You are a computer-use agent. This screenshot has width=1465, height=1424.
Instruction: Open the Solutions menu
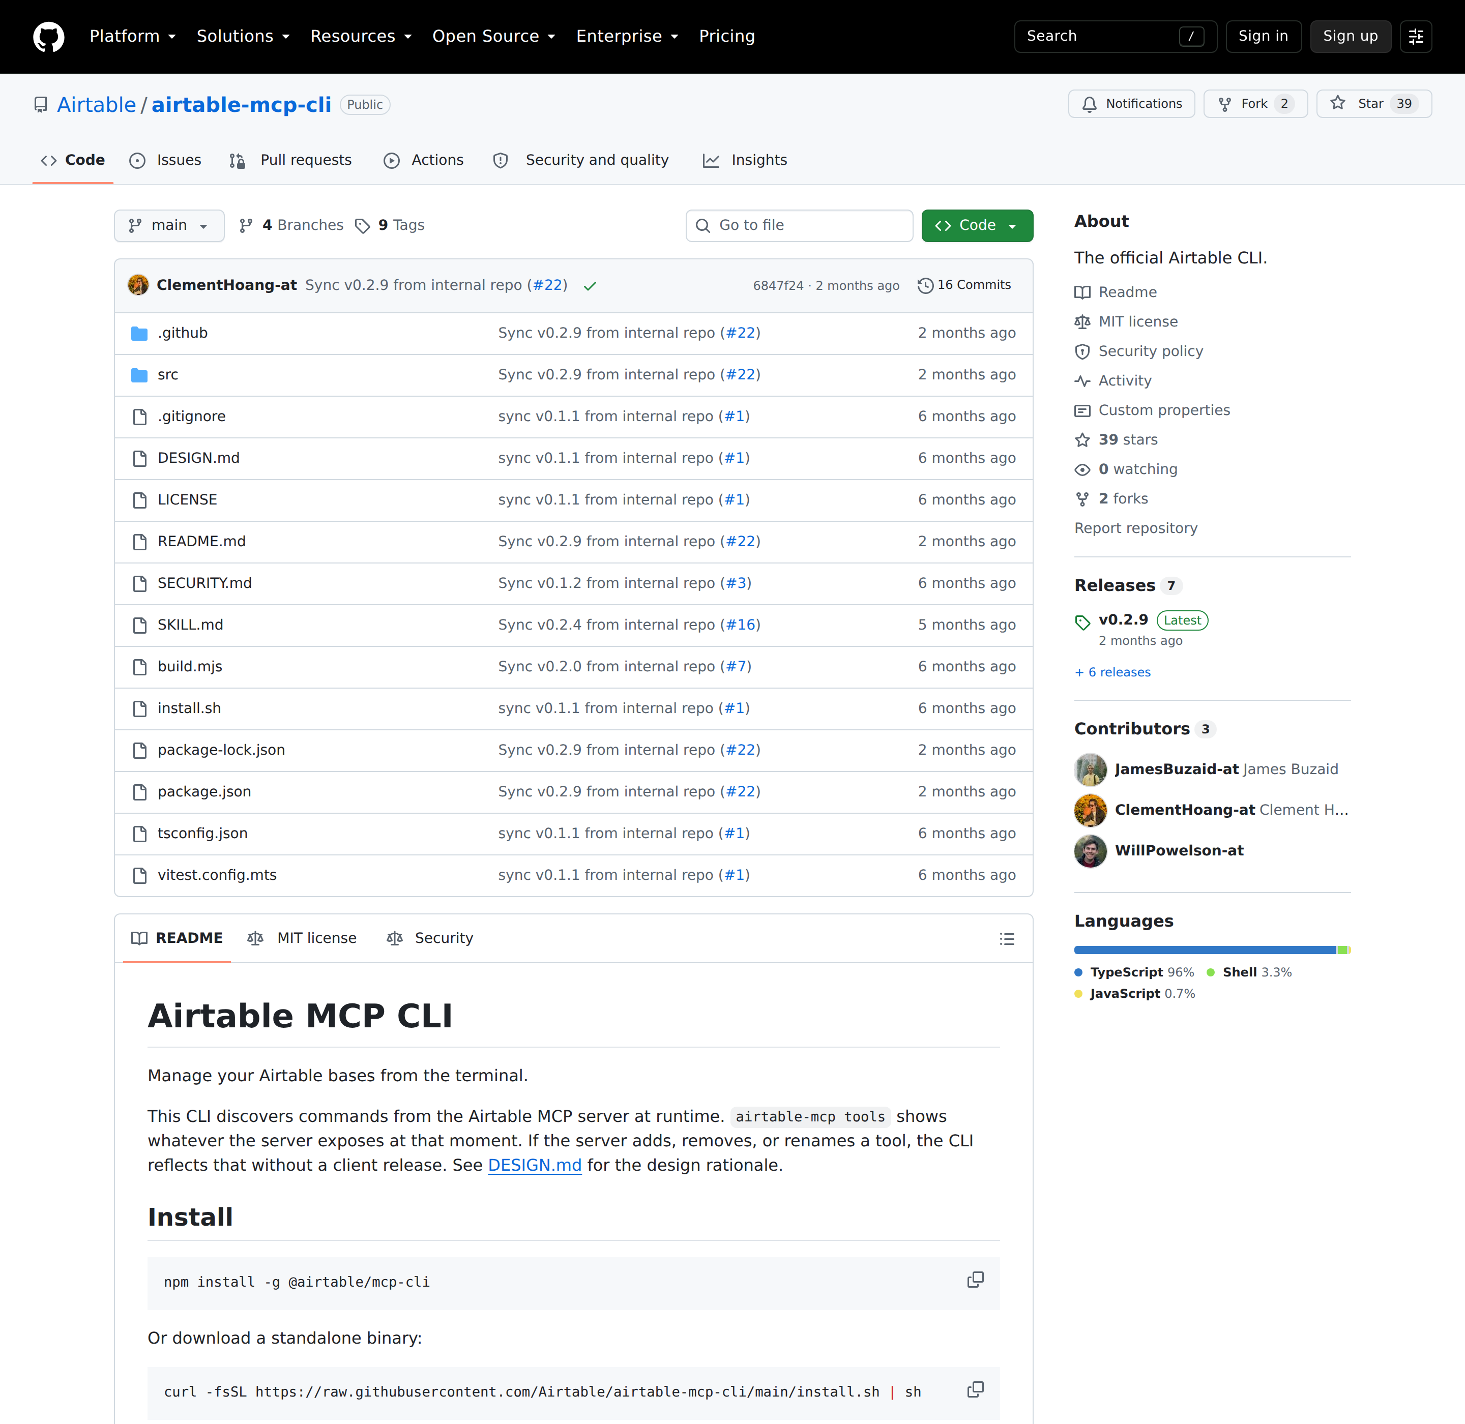point(243,37)
